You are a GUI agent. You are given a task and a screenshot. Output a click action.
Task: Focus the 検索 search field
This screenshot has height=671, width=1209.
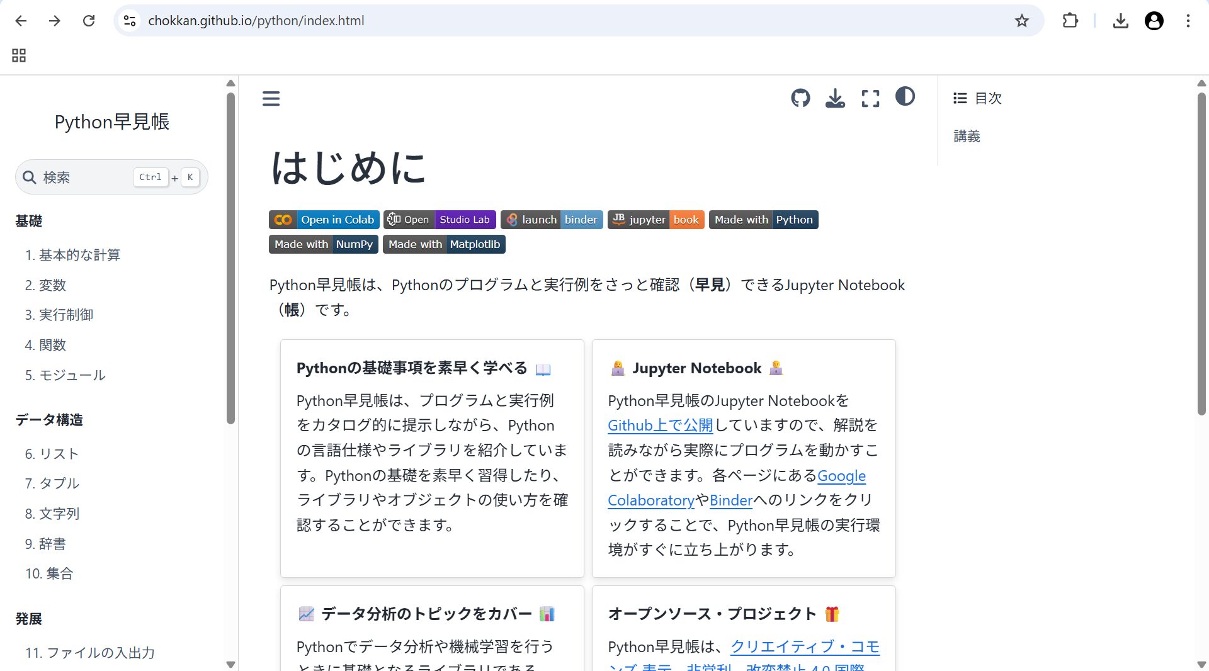(x=111, y=178)
